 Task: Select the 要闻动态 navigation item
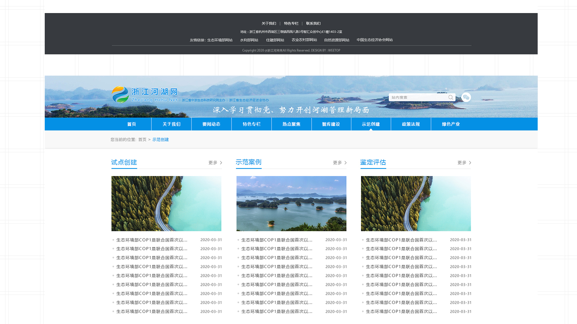tap(211, 124)
